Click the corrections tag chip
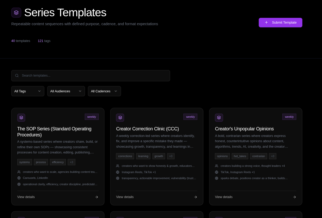 tap(125, 156)
